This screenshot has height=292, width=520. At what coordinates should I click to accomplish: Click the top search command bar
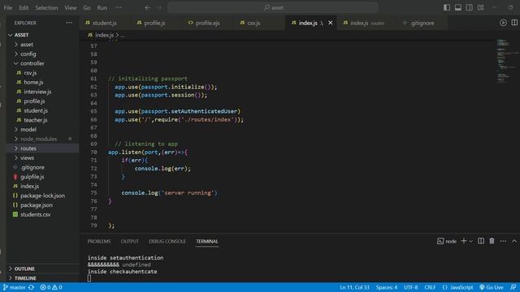pyautogui.click(x=273, y=7)
